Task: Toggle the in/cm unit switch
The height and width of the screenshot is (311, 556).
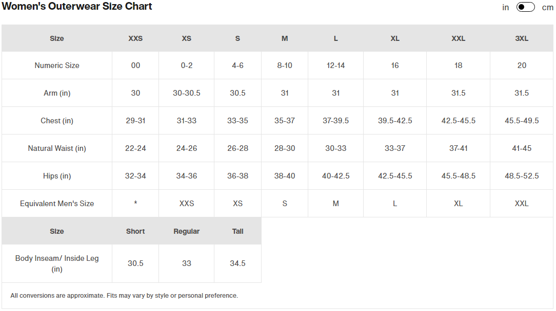Action: [525, 7]
